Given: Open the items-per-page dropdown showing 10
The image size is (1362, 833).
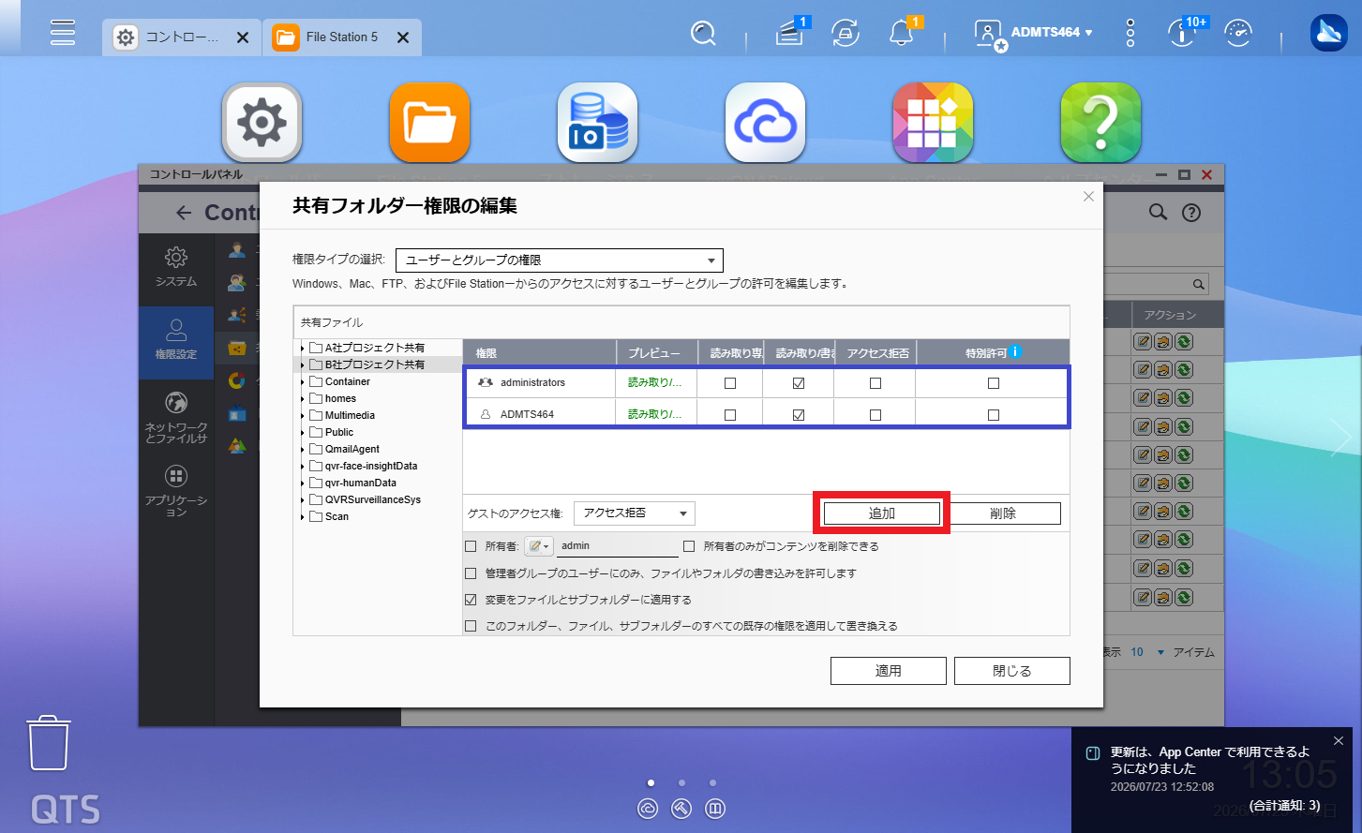Looking at the screenshot, I should point(1146,652).
